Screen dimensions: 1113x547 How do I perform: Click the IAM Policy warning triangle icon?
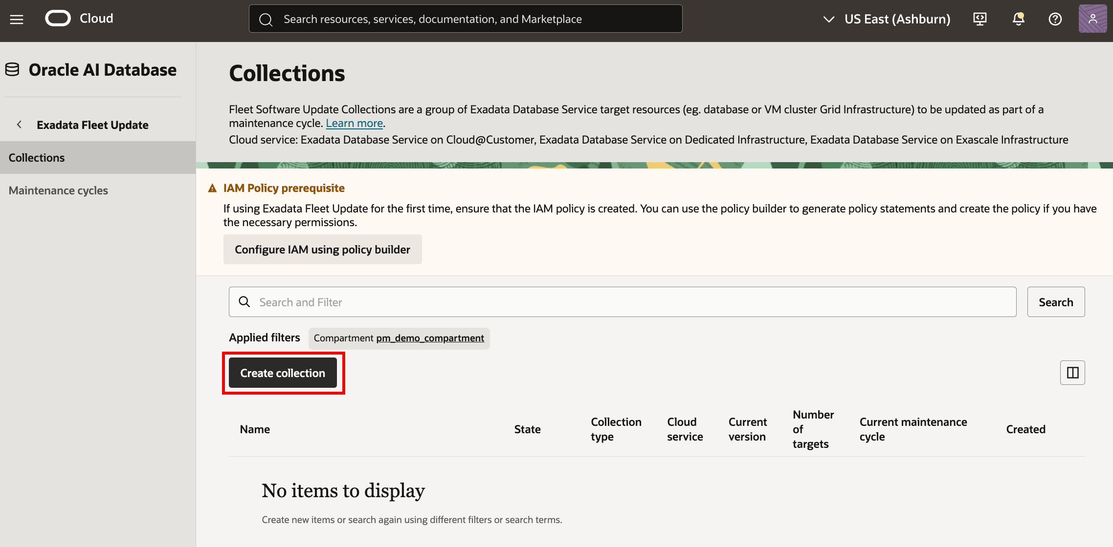click(x=212, y=188)
